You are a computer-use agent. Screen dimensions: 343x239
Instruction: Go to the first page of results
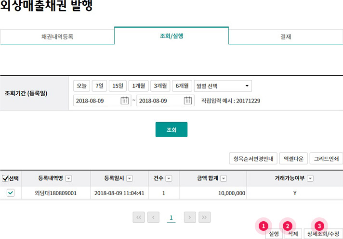pos(138,217)
